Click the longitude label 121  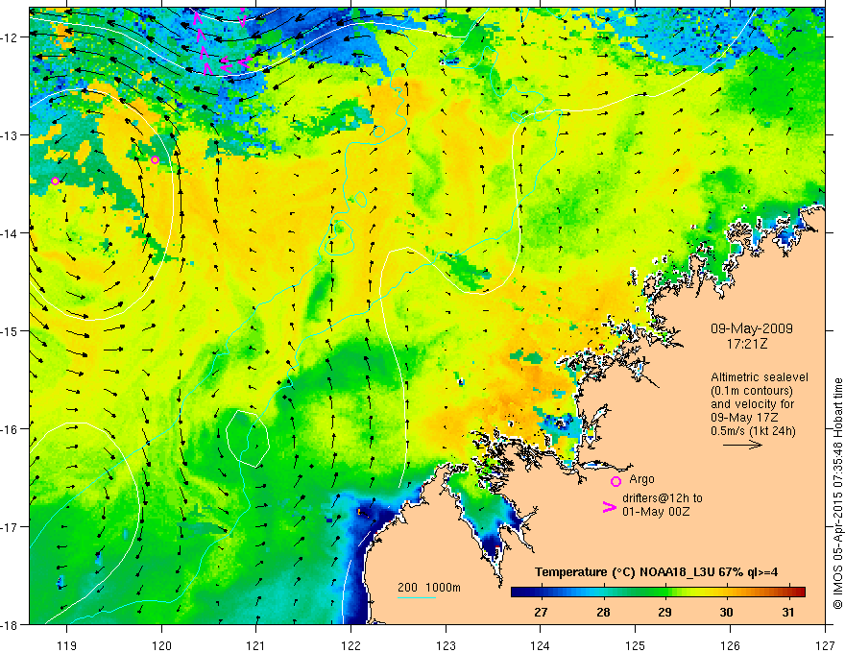(x=256, y=646)
